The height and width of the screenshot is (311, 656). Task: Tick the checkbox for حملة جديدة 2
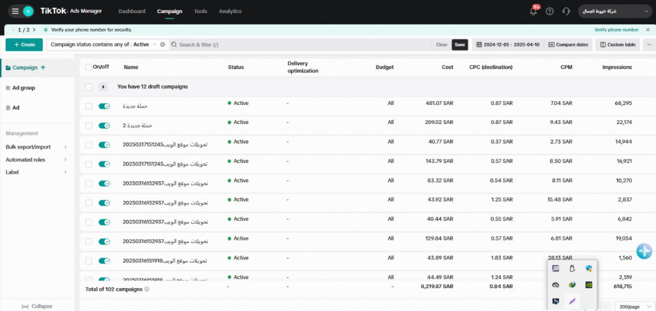89,126
